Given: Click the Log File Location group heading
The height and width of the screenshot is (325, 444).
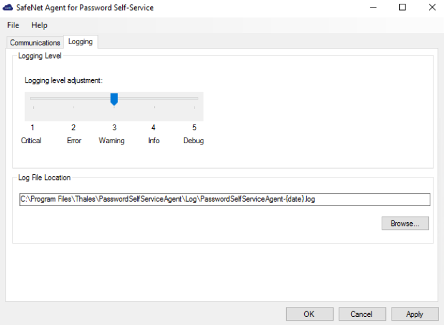Looking at the screenshot, I should [x=44, y=177].
